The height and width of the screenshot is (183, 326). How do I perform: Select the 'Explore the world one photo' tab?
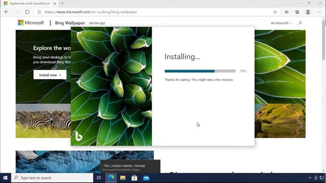(x=29, y=4)
